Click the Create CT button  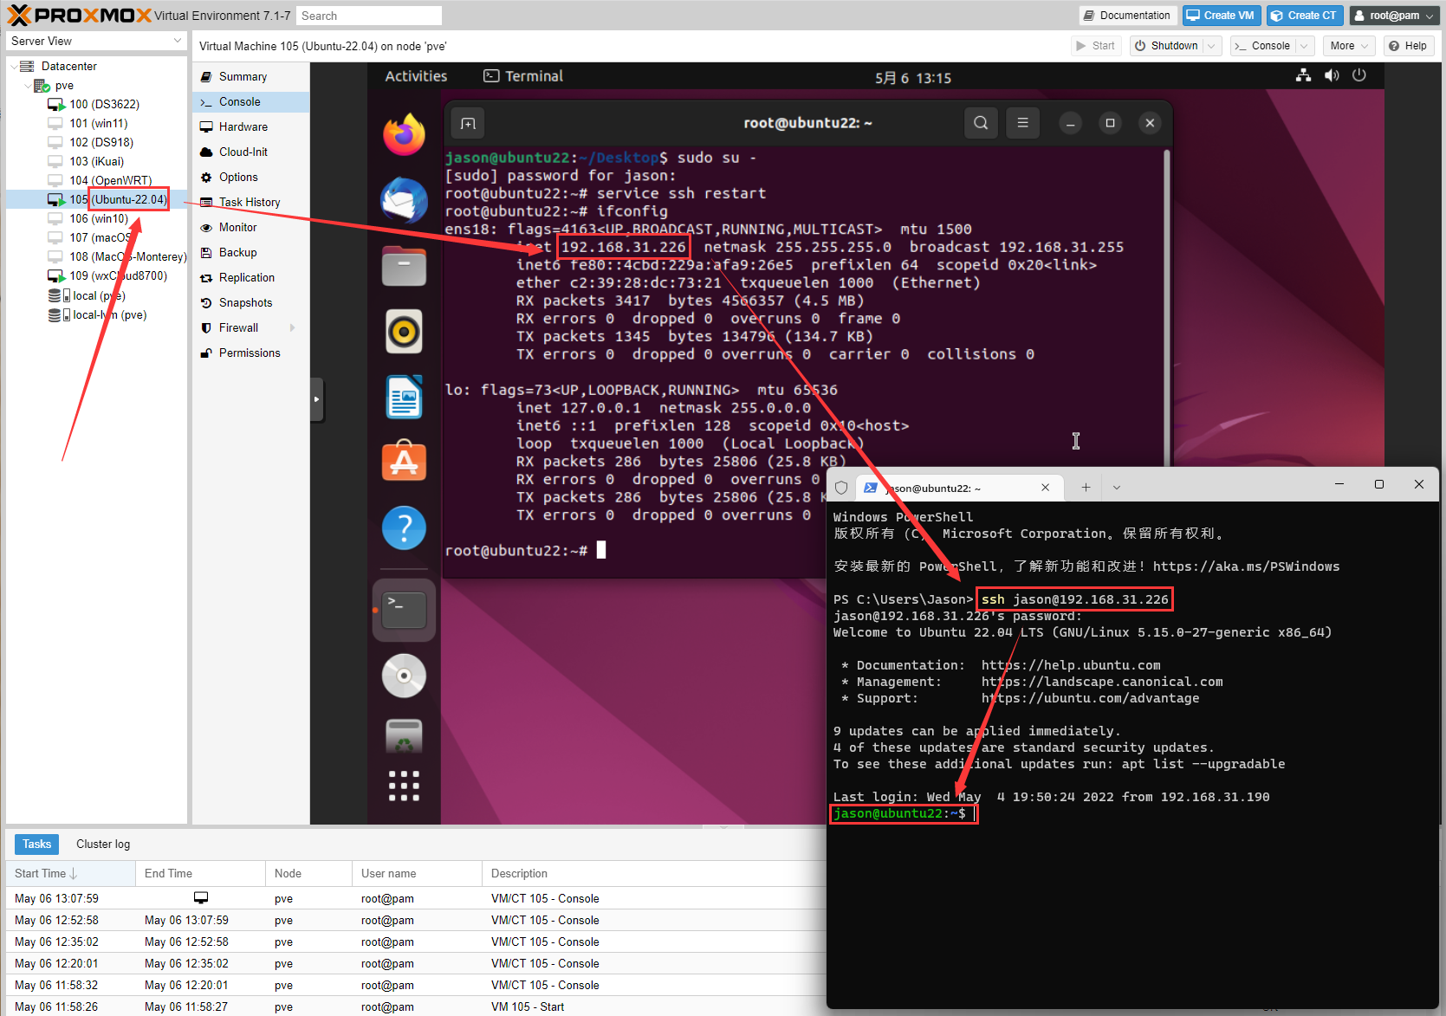pos(1304,16)
